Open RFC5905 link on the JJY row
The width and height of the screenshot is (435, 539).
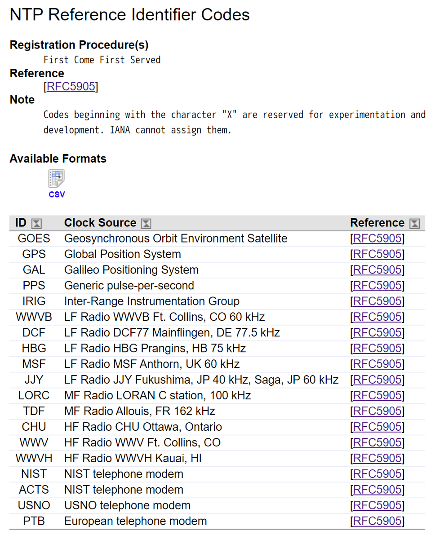(377, 380)
